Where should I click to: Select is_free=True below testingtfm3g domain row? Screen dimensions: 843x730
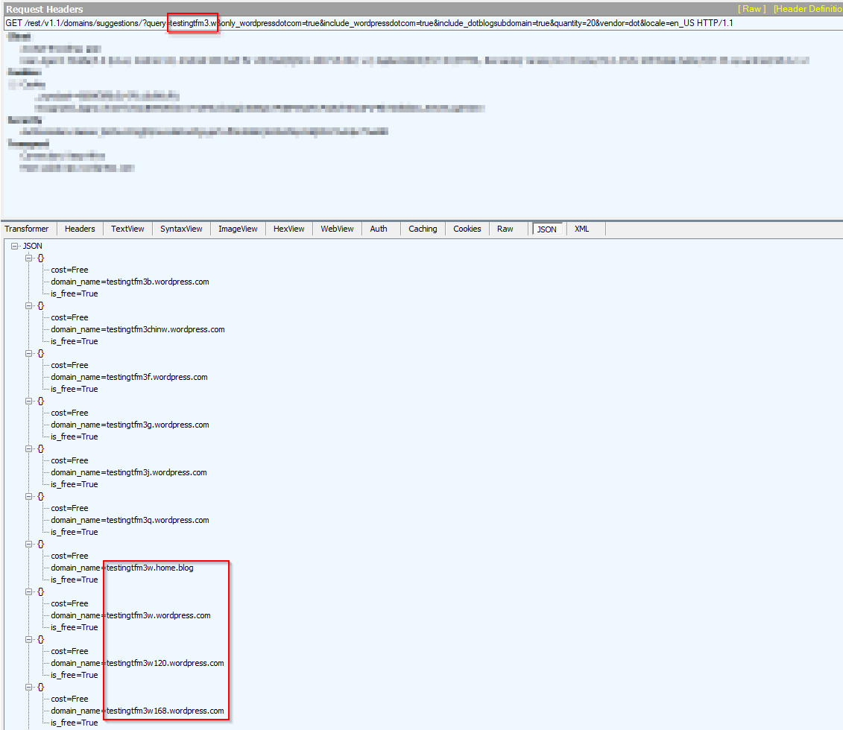(75, 437)
